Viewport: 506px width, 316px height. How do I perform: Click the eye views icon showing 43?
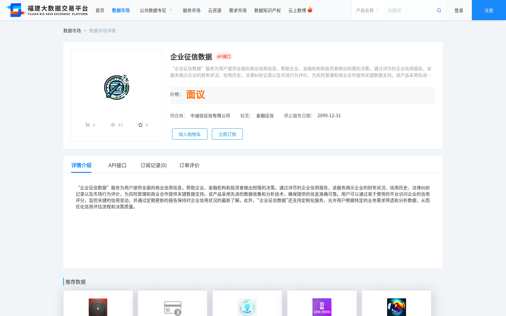click(x=113, y=125)
